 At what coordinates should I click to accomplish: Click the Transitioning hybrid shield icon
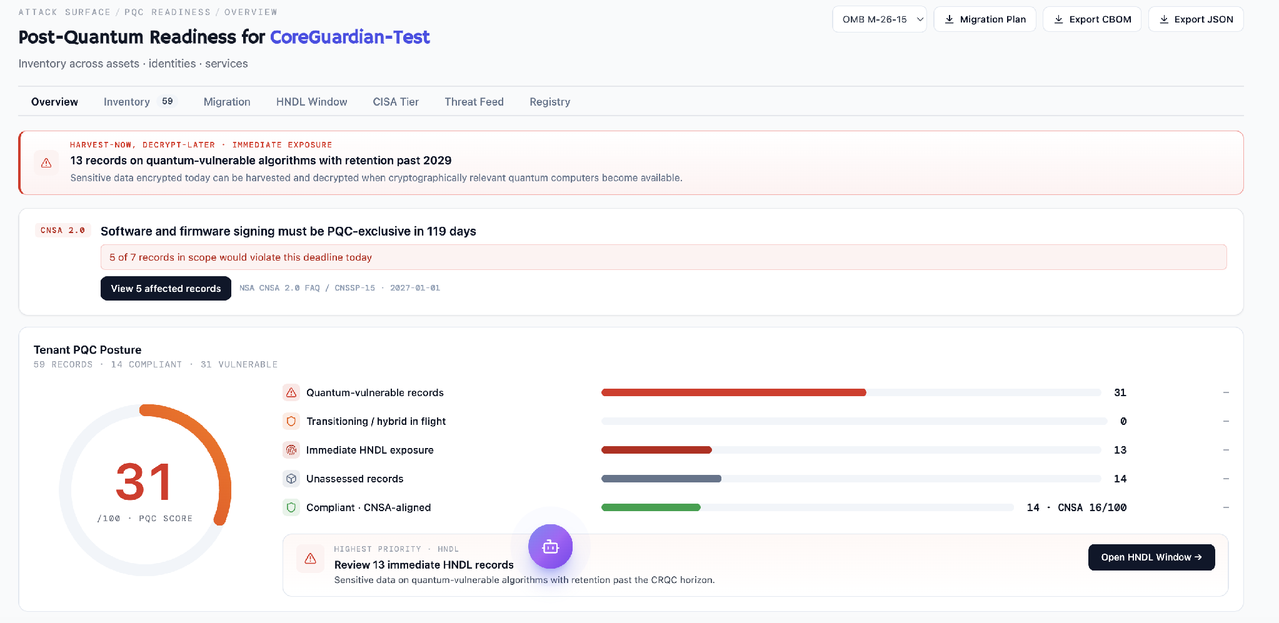pos(291,421)
